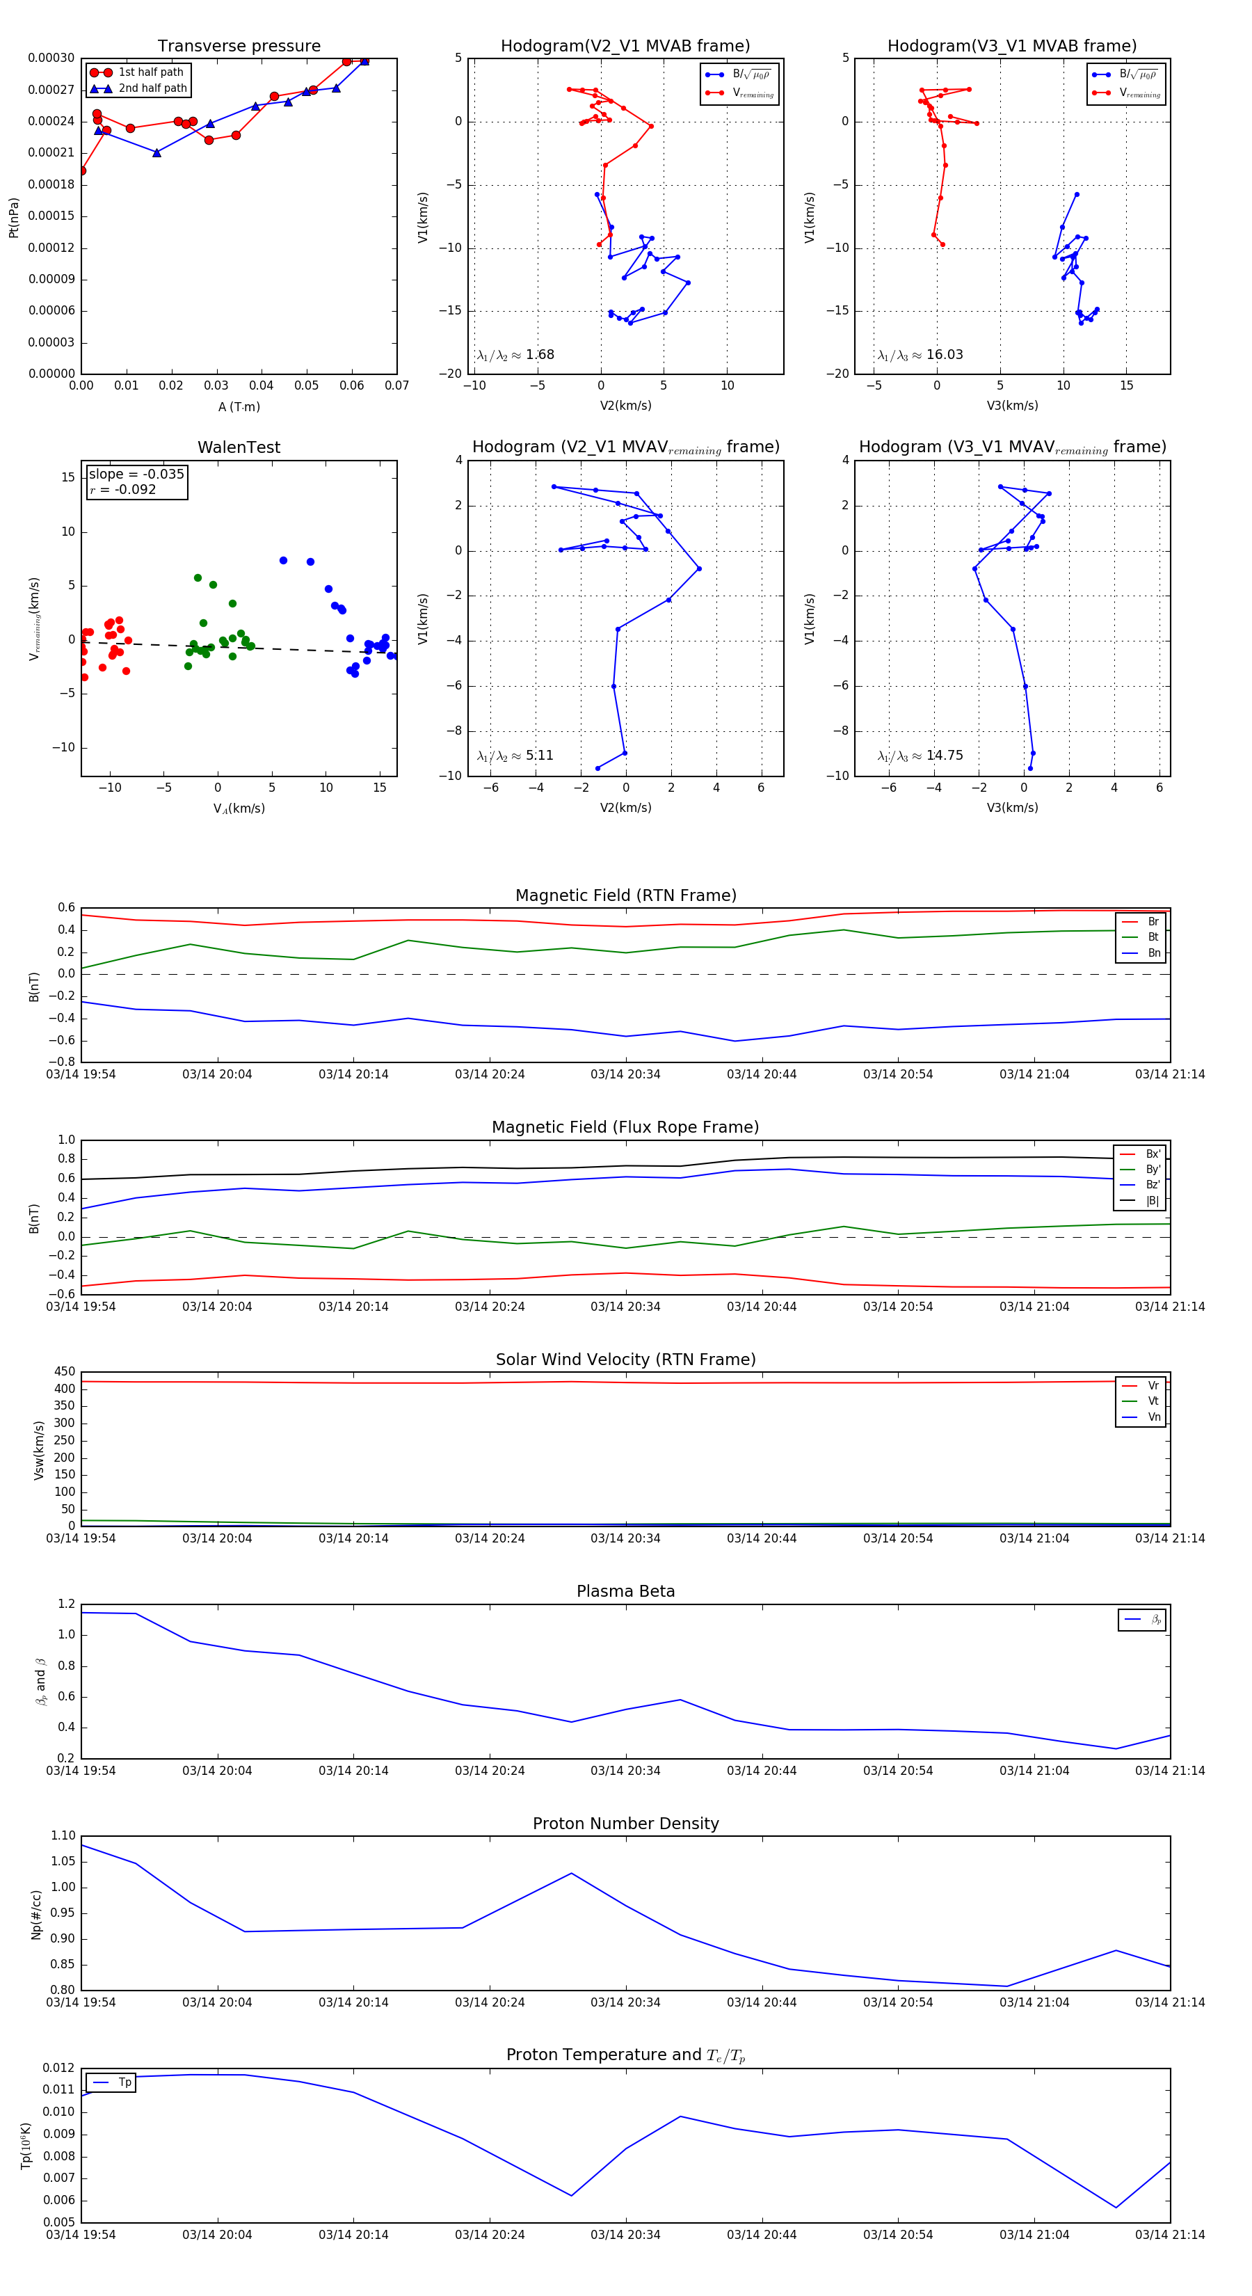Click the By' legend entry
This screenshot has height=2296, width=1252.
click(1141, 1170)
